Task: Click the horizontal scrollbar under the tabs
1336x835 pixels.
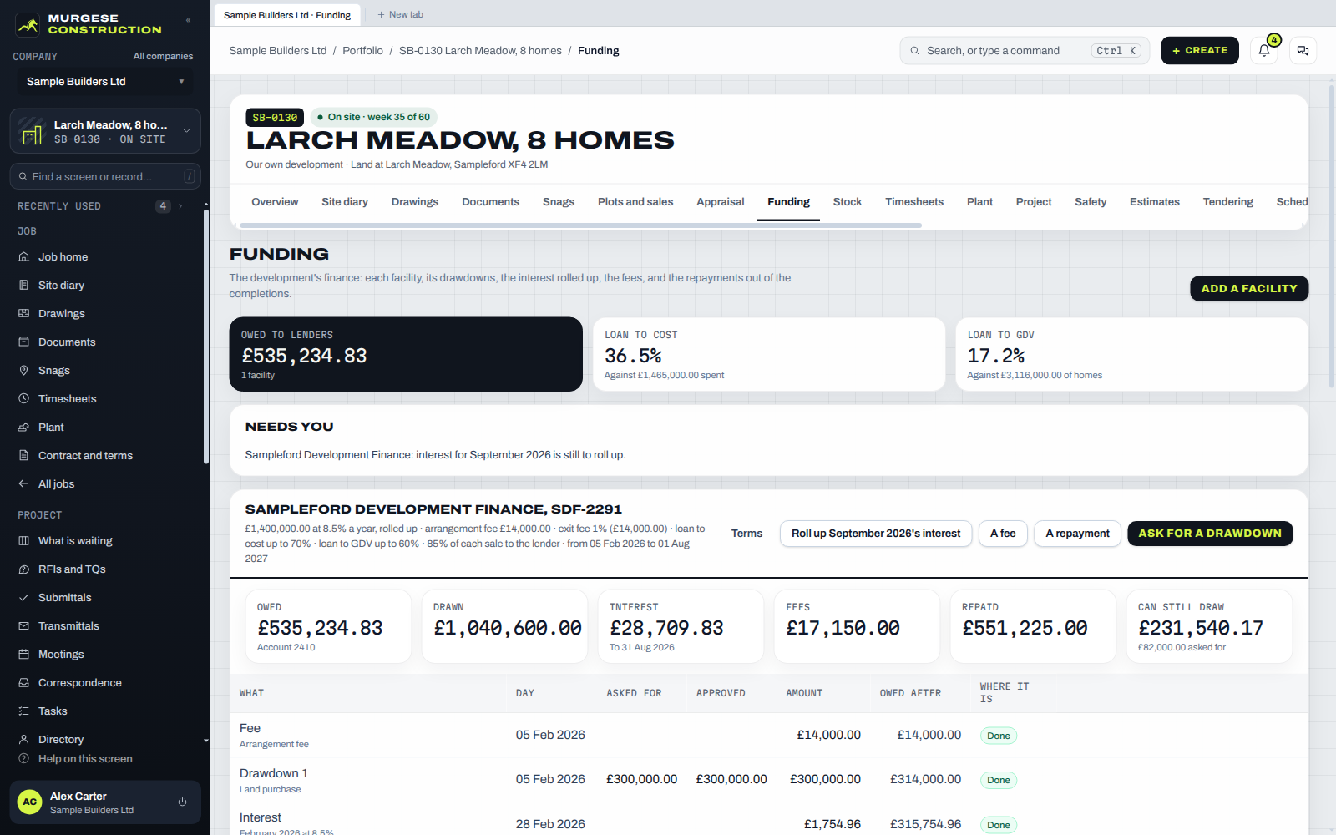Action: pyautogui.click(x=580, y=225)
